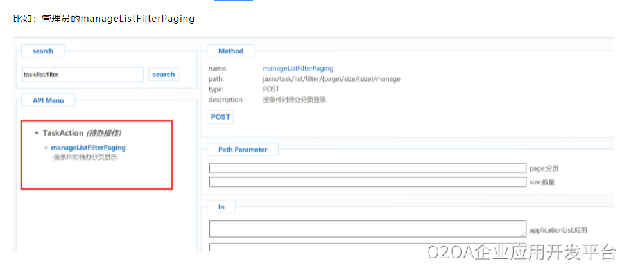Click inside the applicationList:应用 text area
This screenshot has width=622, height=266.
tap(367, 229)
